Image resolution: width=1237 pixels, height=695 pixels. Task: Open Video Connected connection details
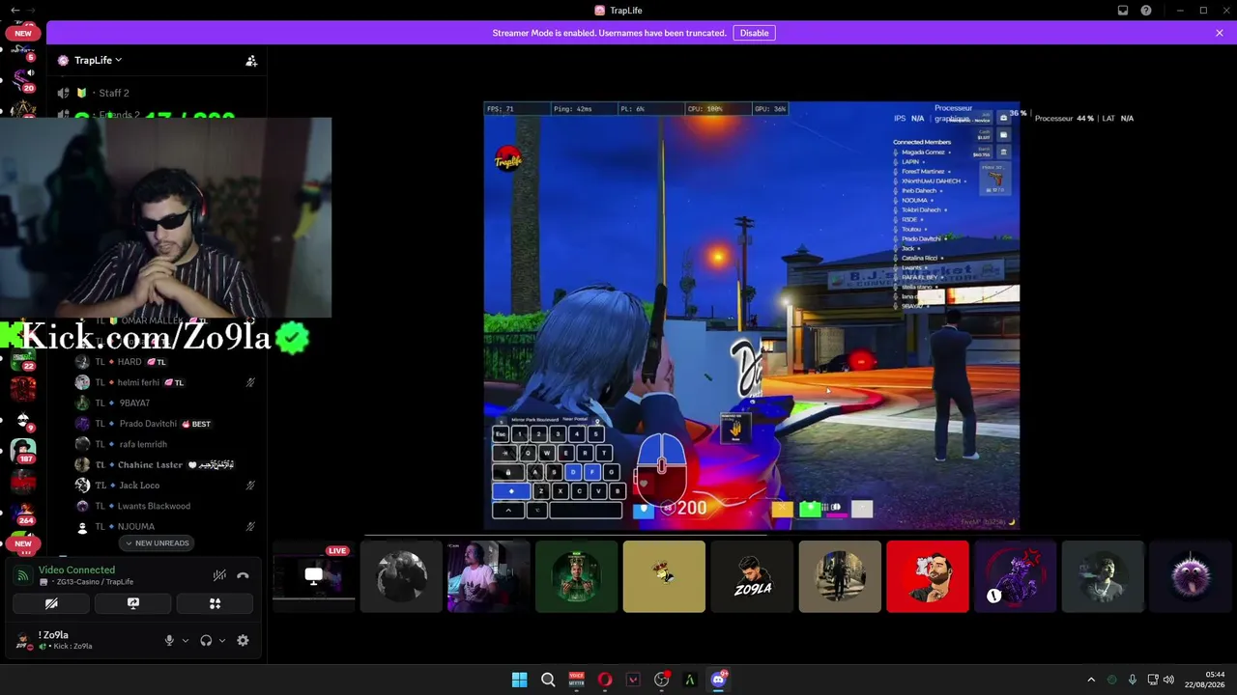point(76,570)
